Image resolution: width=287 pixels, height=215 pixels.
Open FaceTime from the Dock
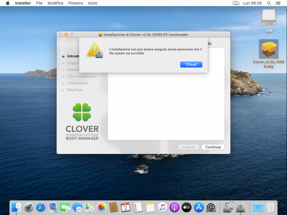pyautogui.click(x=65, y=207)
